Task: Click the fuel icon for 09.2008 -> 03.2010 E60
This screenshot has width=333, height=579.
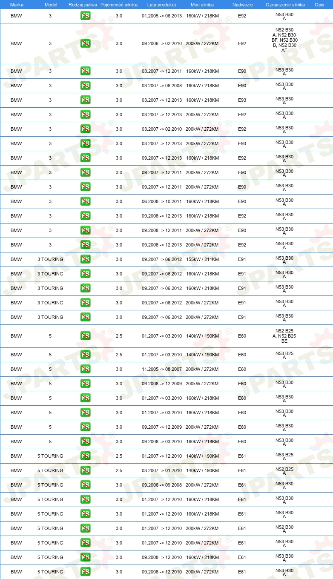Action: (85, 441)
